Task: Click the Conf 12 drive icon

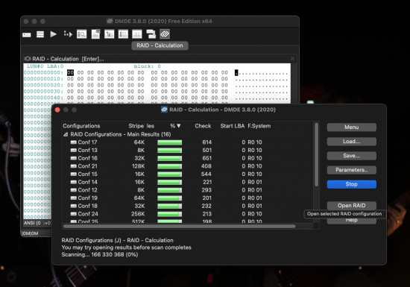Action: [x=74, y=190]
